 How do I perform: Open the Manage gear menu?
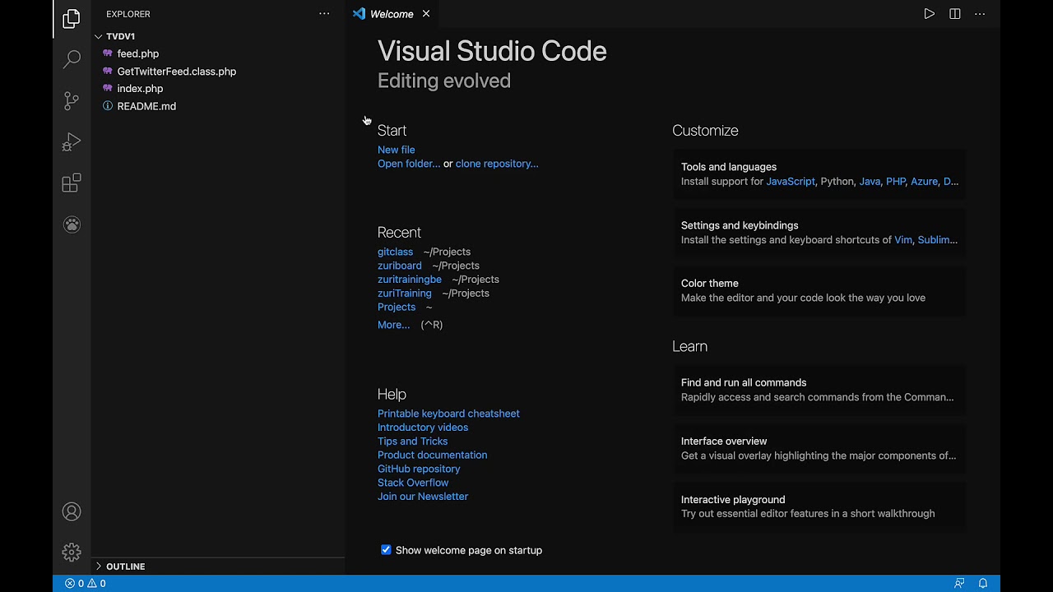[72, 553]
